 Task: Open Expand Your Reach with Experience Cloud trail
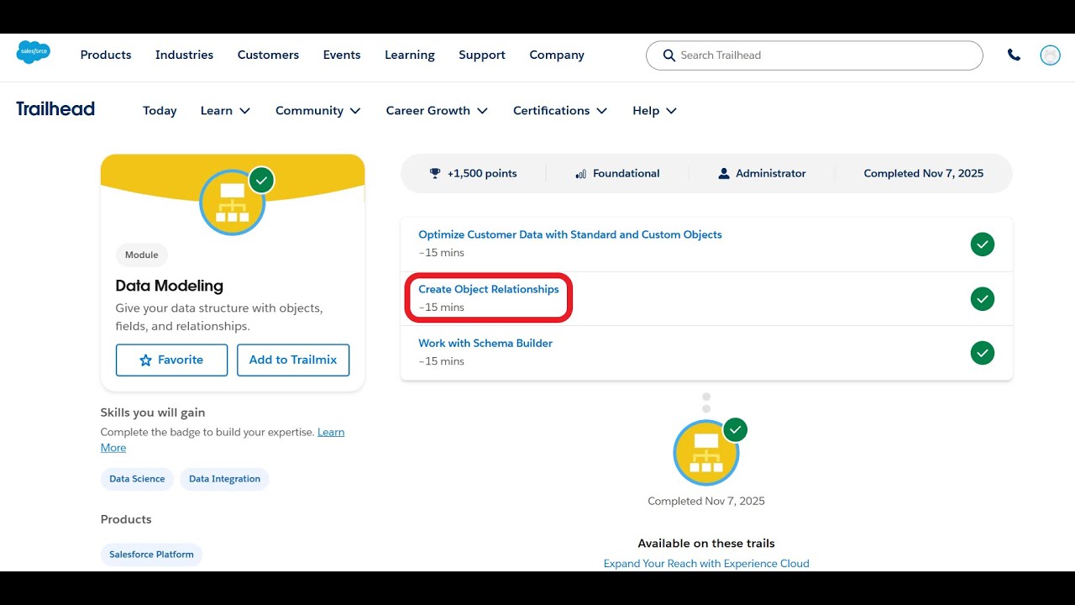[x=706, y=564]
